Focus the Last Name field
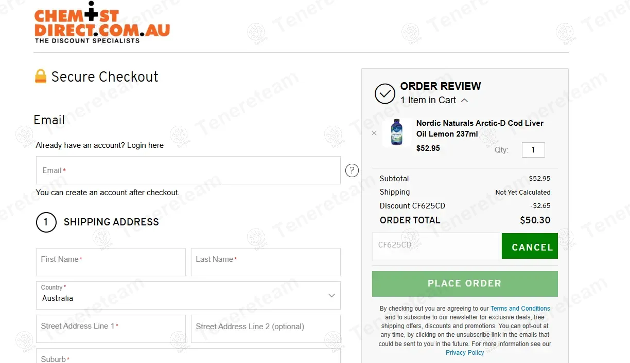The image size is (630, 363). (x=266, y=262)
